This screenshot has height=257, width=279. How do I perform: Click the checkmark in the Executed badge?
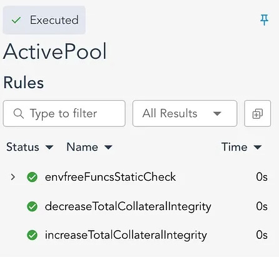click(16, 20)
